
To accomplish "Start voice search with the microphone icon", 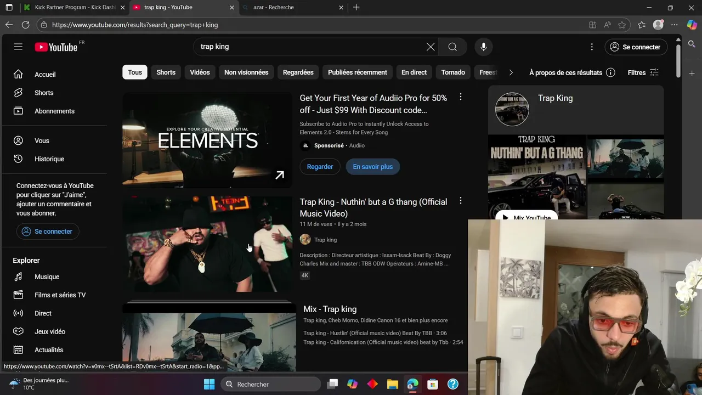I will pos(483,47).
